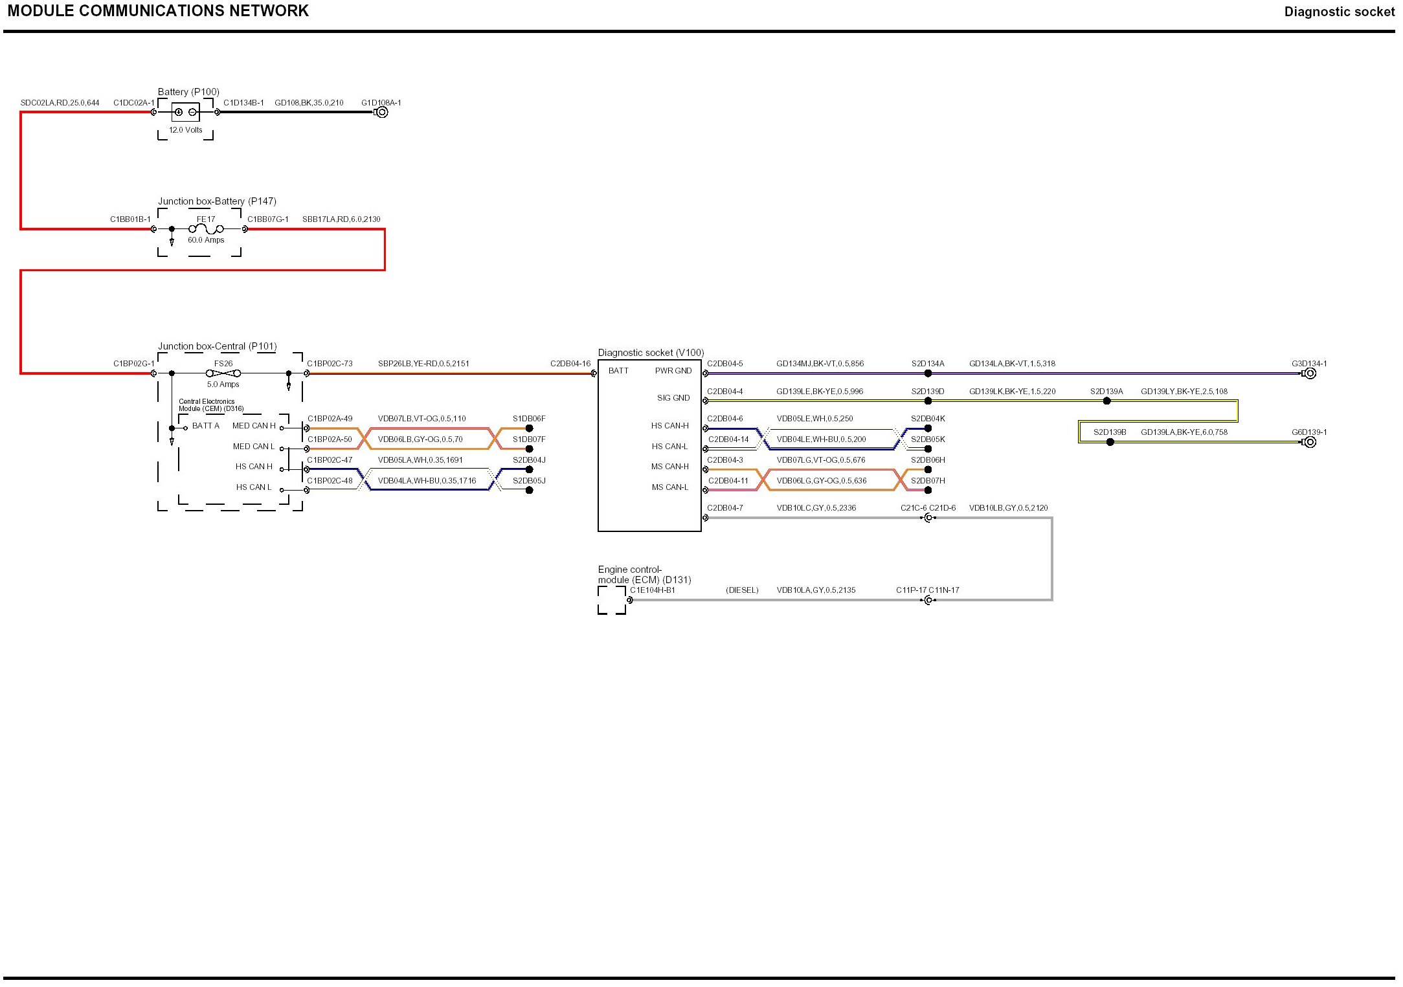The image size is (1403, 987).
Task: Click the C11P-17 C11N-17 inline connector symbol
Action: pos(929,601)
